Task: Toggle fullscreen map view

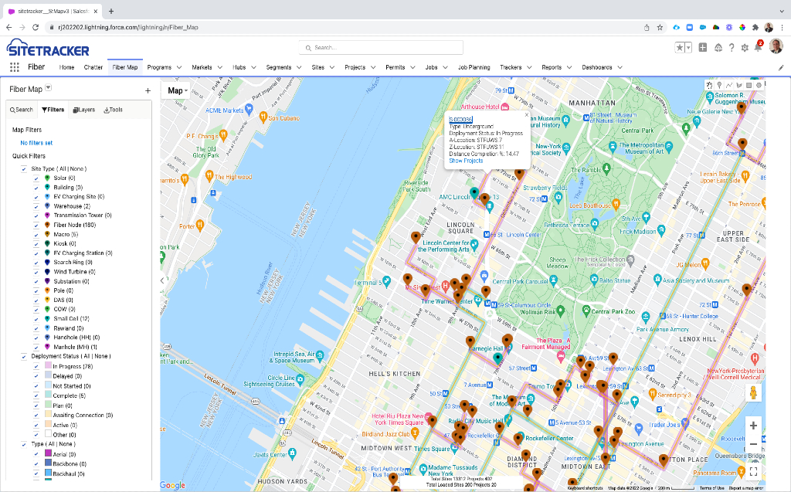Action: pos(753,471)
